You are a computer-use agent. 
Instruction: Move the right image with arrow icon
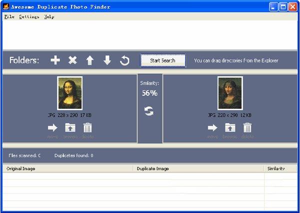coord(212,128)
